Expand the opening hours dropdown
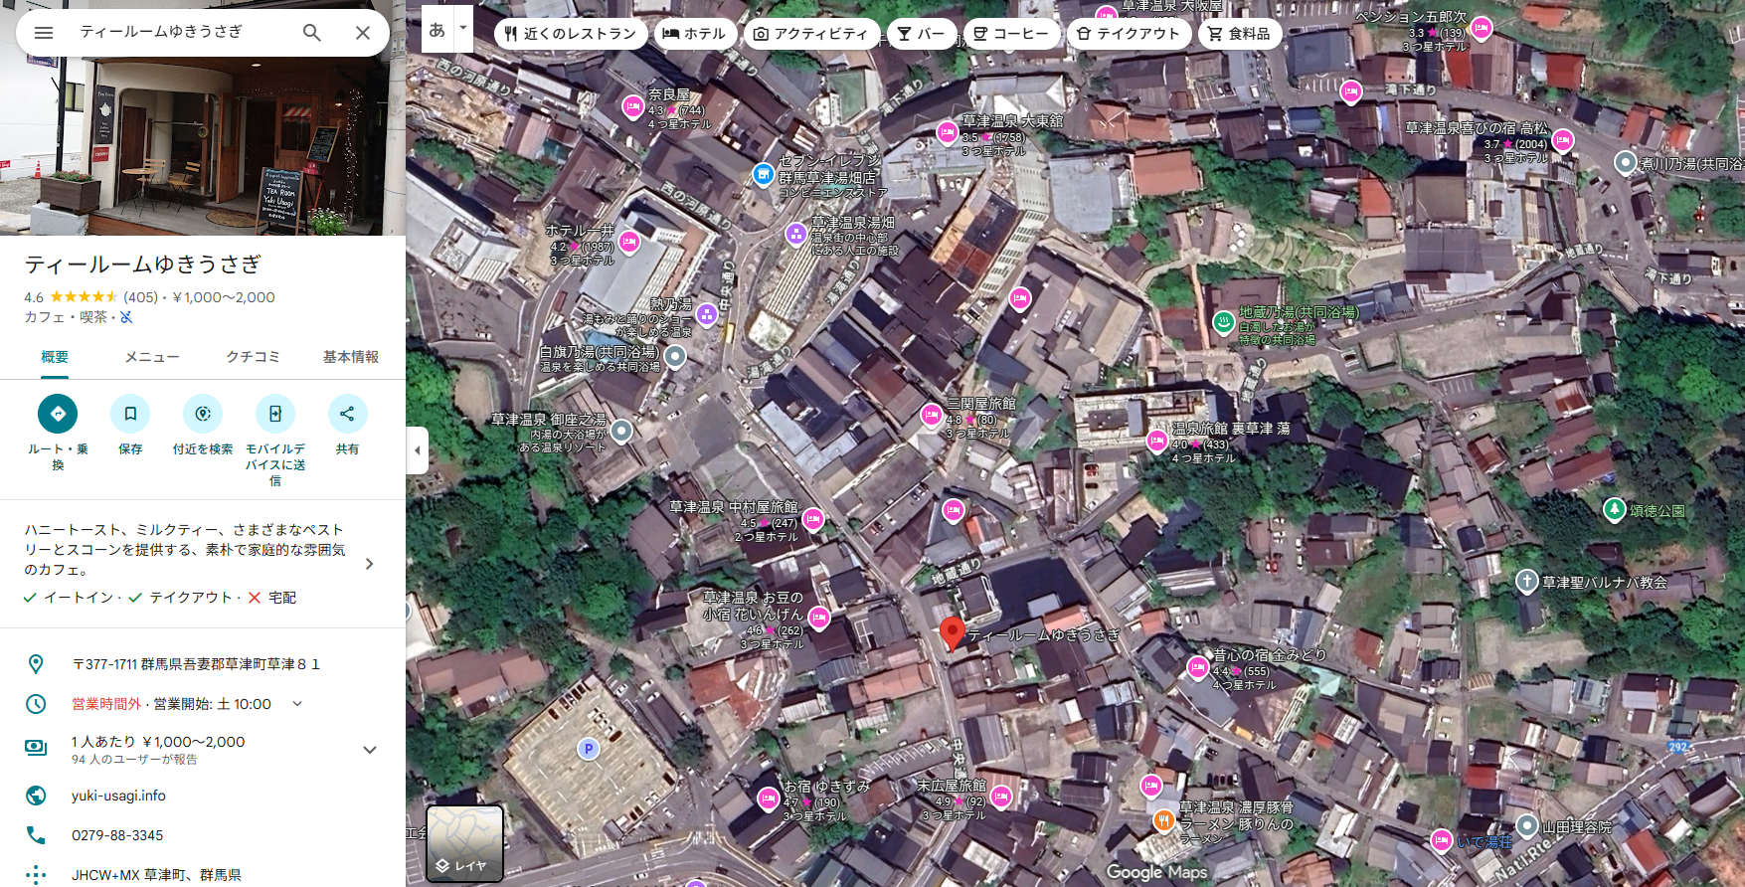1745x887 pixels. click(297, 704)
